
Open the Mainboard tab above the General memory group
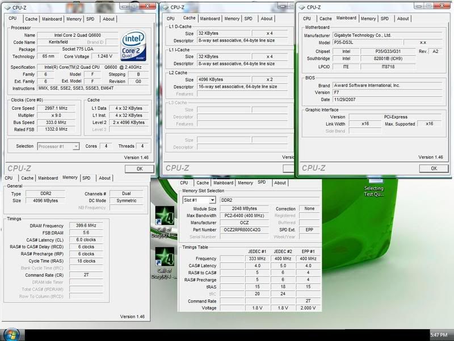(x=48, y=178)
